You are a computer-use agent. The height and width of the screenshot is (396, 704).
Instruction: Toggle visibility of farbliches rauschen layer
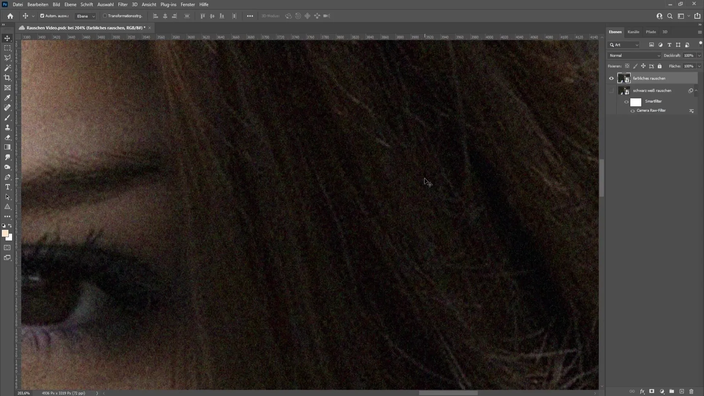pyautogui.click(x=611, y=78)
